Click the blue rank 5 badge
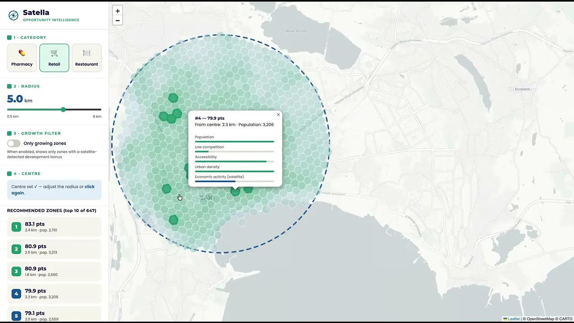 click(x=16, y=316)
